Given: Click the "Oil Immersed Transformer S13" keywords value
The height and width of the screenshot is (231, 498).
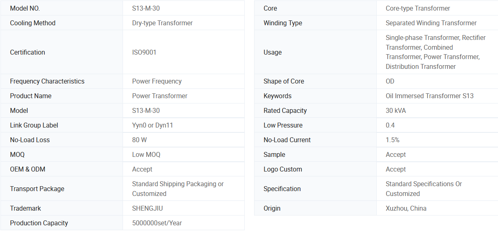Looking at the screenshot, I should [430, 96].
